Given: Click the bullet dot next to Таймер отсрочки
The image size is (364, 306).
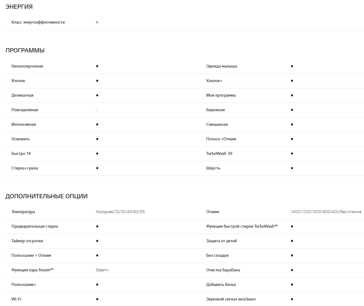Looking at the screenshot, I should pos(97,241).
